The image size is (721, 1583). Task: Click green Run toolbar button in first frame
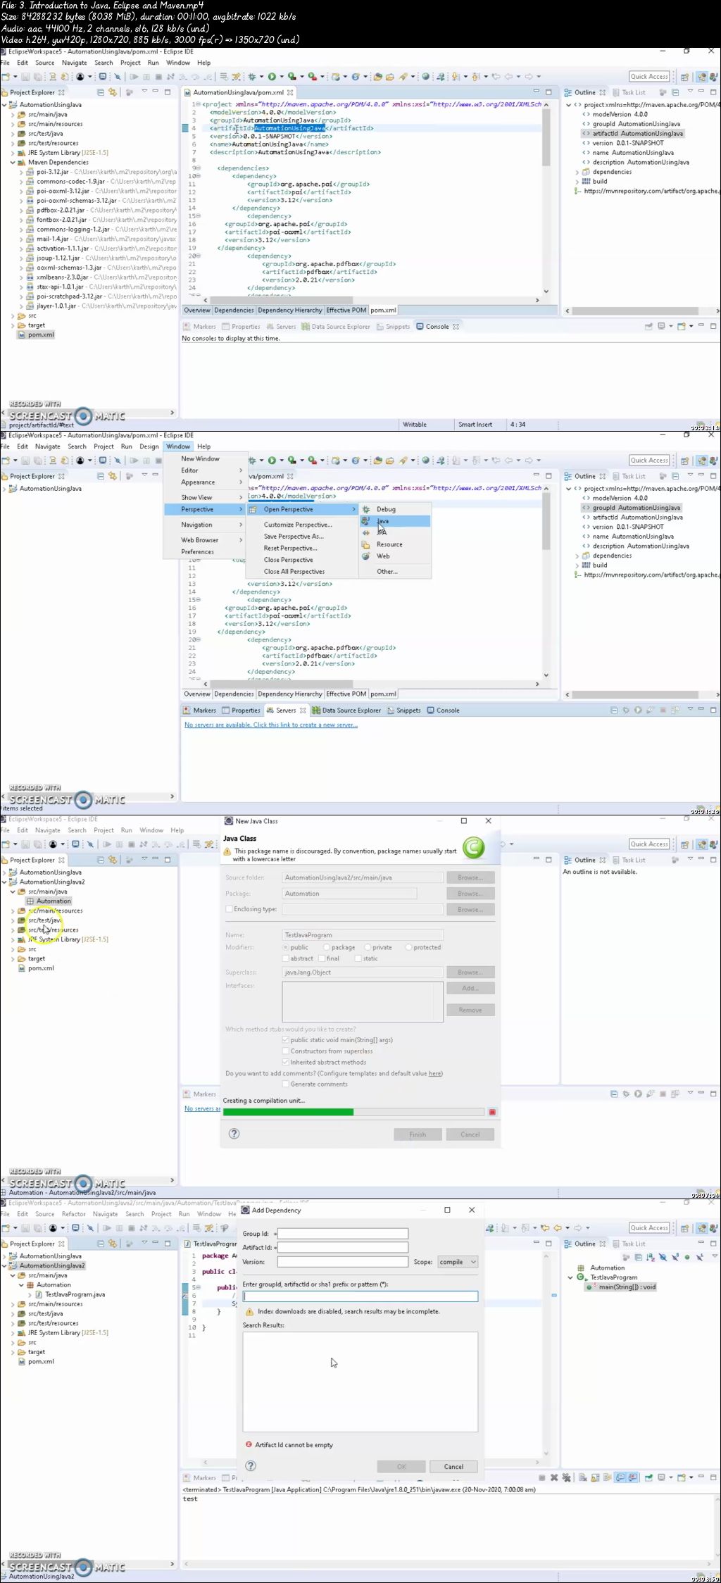272,77
